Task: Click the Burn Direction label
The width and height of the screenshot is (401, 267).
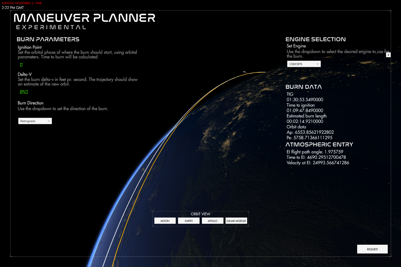Action: point(30,103)
